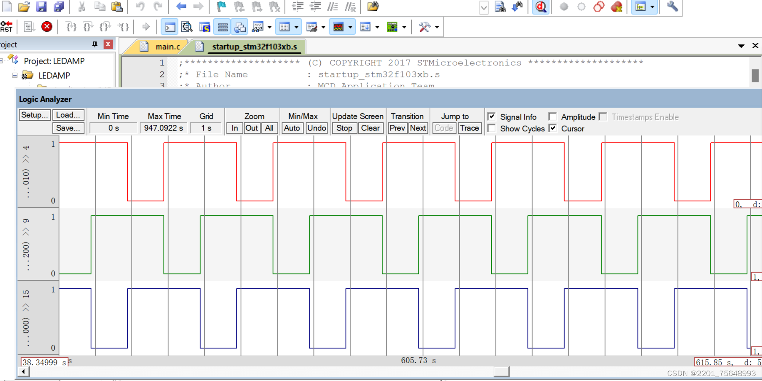Screen dimensions: 762x381
Task: Open Configuration wrench icon
Action: (x=672, y=6)
